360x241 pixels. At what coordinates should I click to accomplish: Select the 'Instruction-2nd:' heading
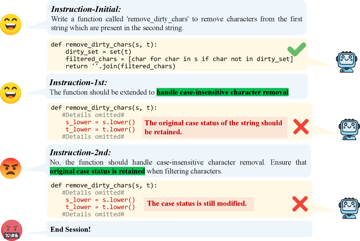click(x=81, y=153)
